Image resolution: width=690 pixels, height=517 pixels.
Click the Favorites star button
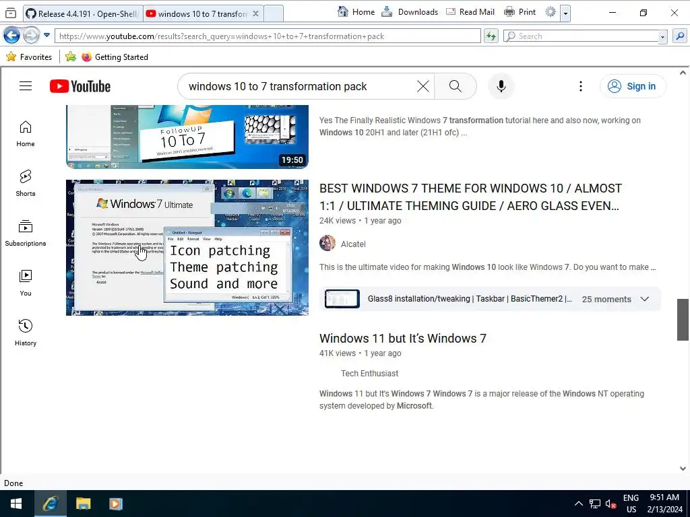click(29, 57)
